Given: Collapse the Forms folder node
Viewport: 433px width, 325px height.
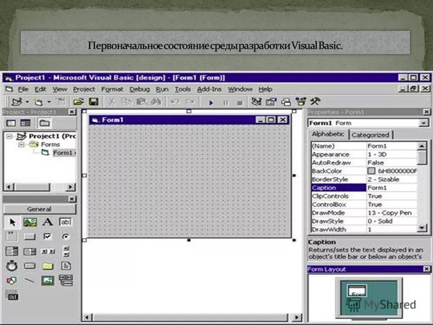Looking at the screenshot, I should pos(22,144).
